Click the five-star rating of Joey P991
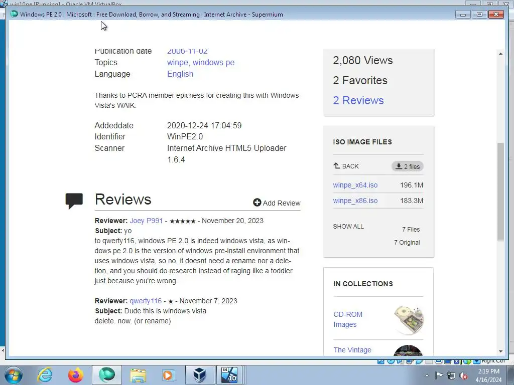 (x=183, y=221)
